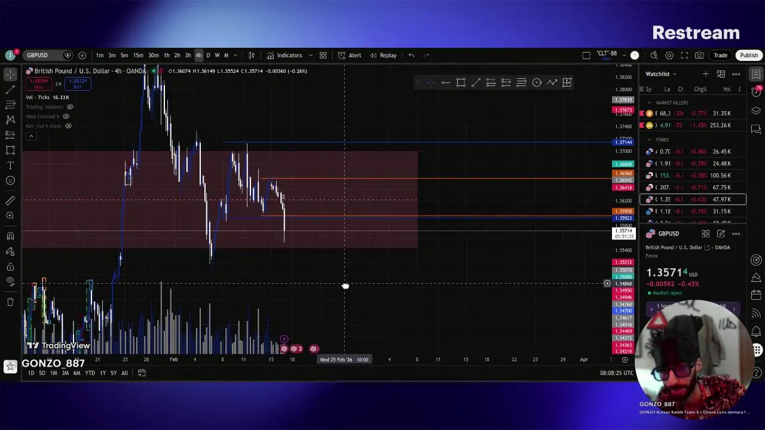The height and width of the screenshot is (430, 765).
Task: Expand the Watchlist name dropdown
Action: pos(661,74)
